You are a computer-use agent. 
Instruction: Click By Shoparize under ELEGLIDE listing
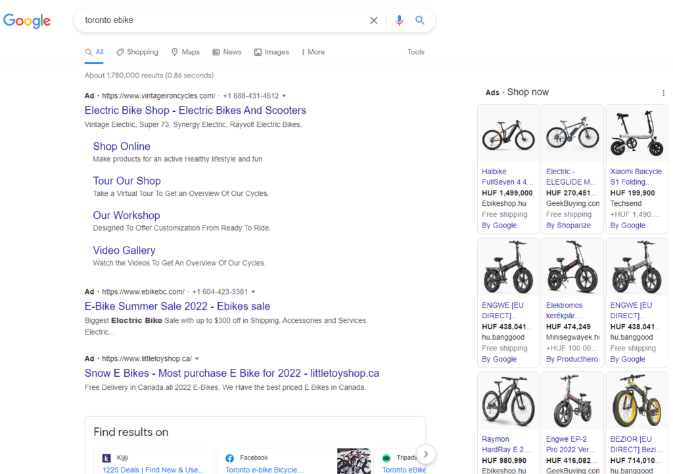tap(569, 225)
